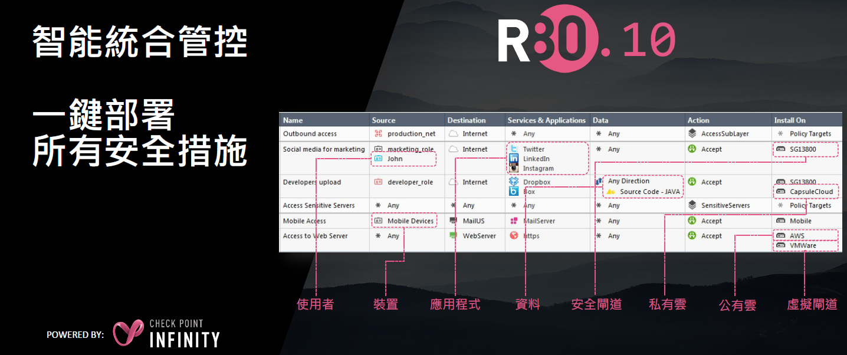Screen dimensions: 847x355
Task: Click 'Internet' in Social media for marketing row
Action: (x=475, y=149)
